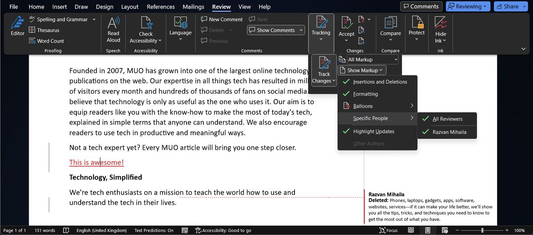The width and height of the screenshot is (533, 235).
Task: Collapse the ribbon with the chevron
Action: click(x=523, y=49)
